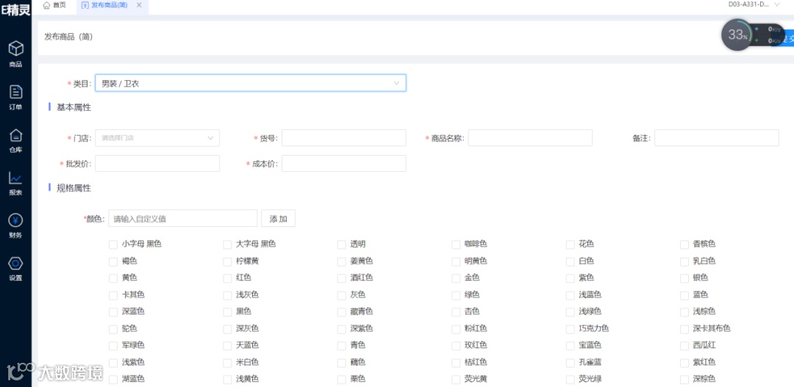794x387 pixels.
Task: Expand the D03-A331 account menu
Action: 754,4
